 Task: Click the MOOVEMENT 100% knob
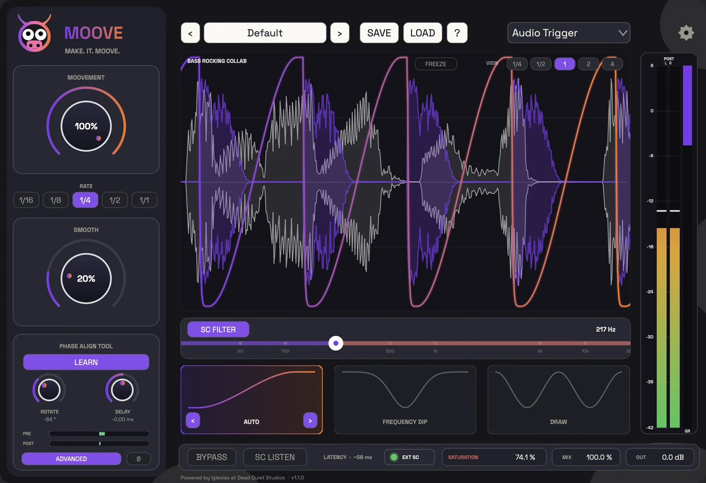click(x=86, y=126)
